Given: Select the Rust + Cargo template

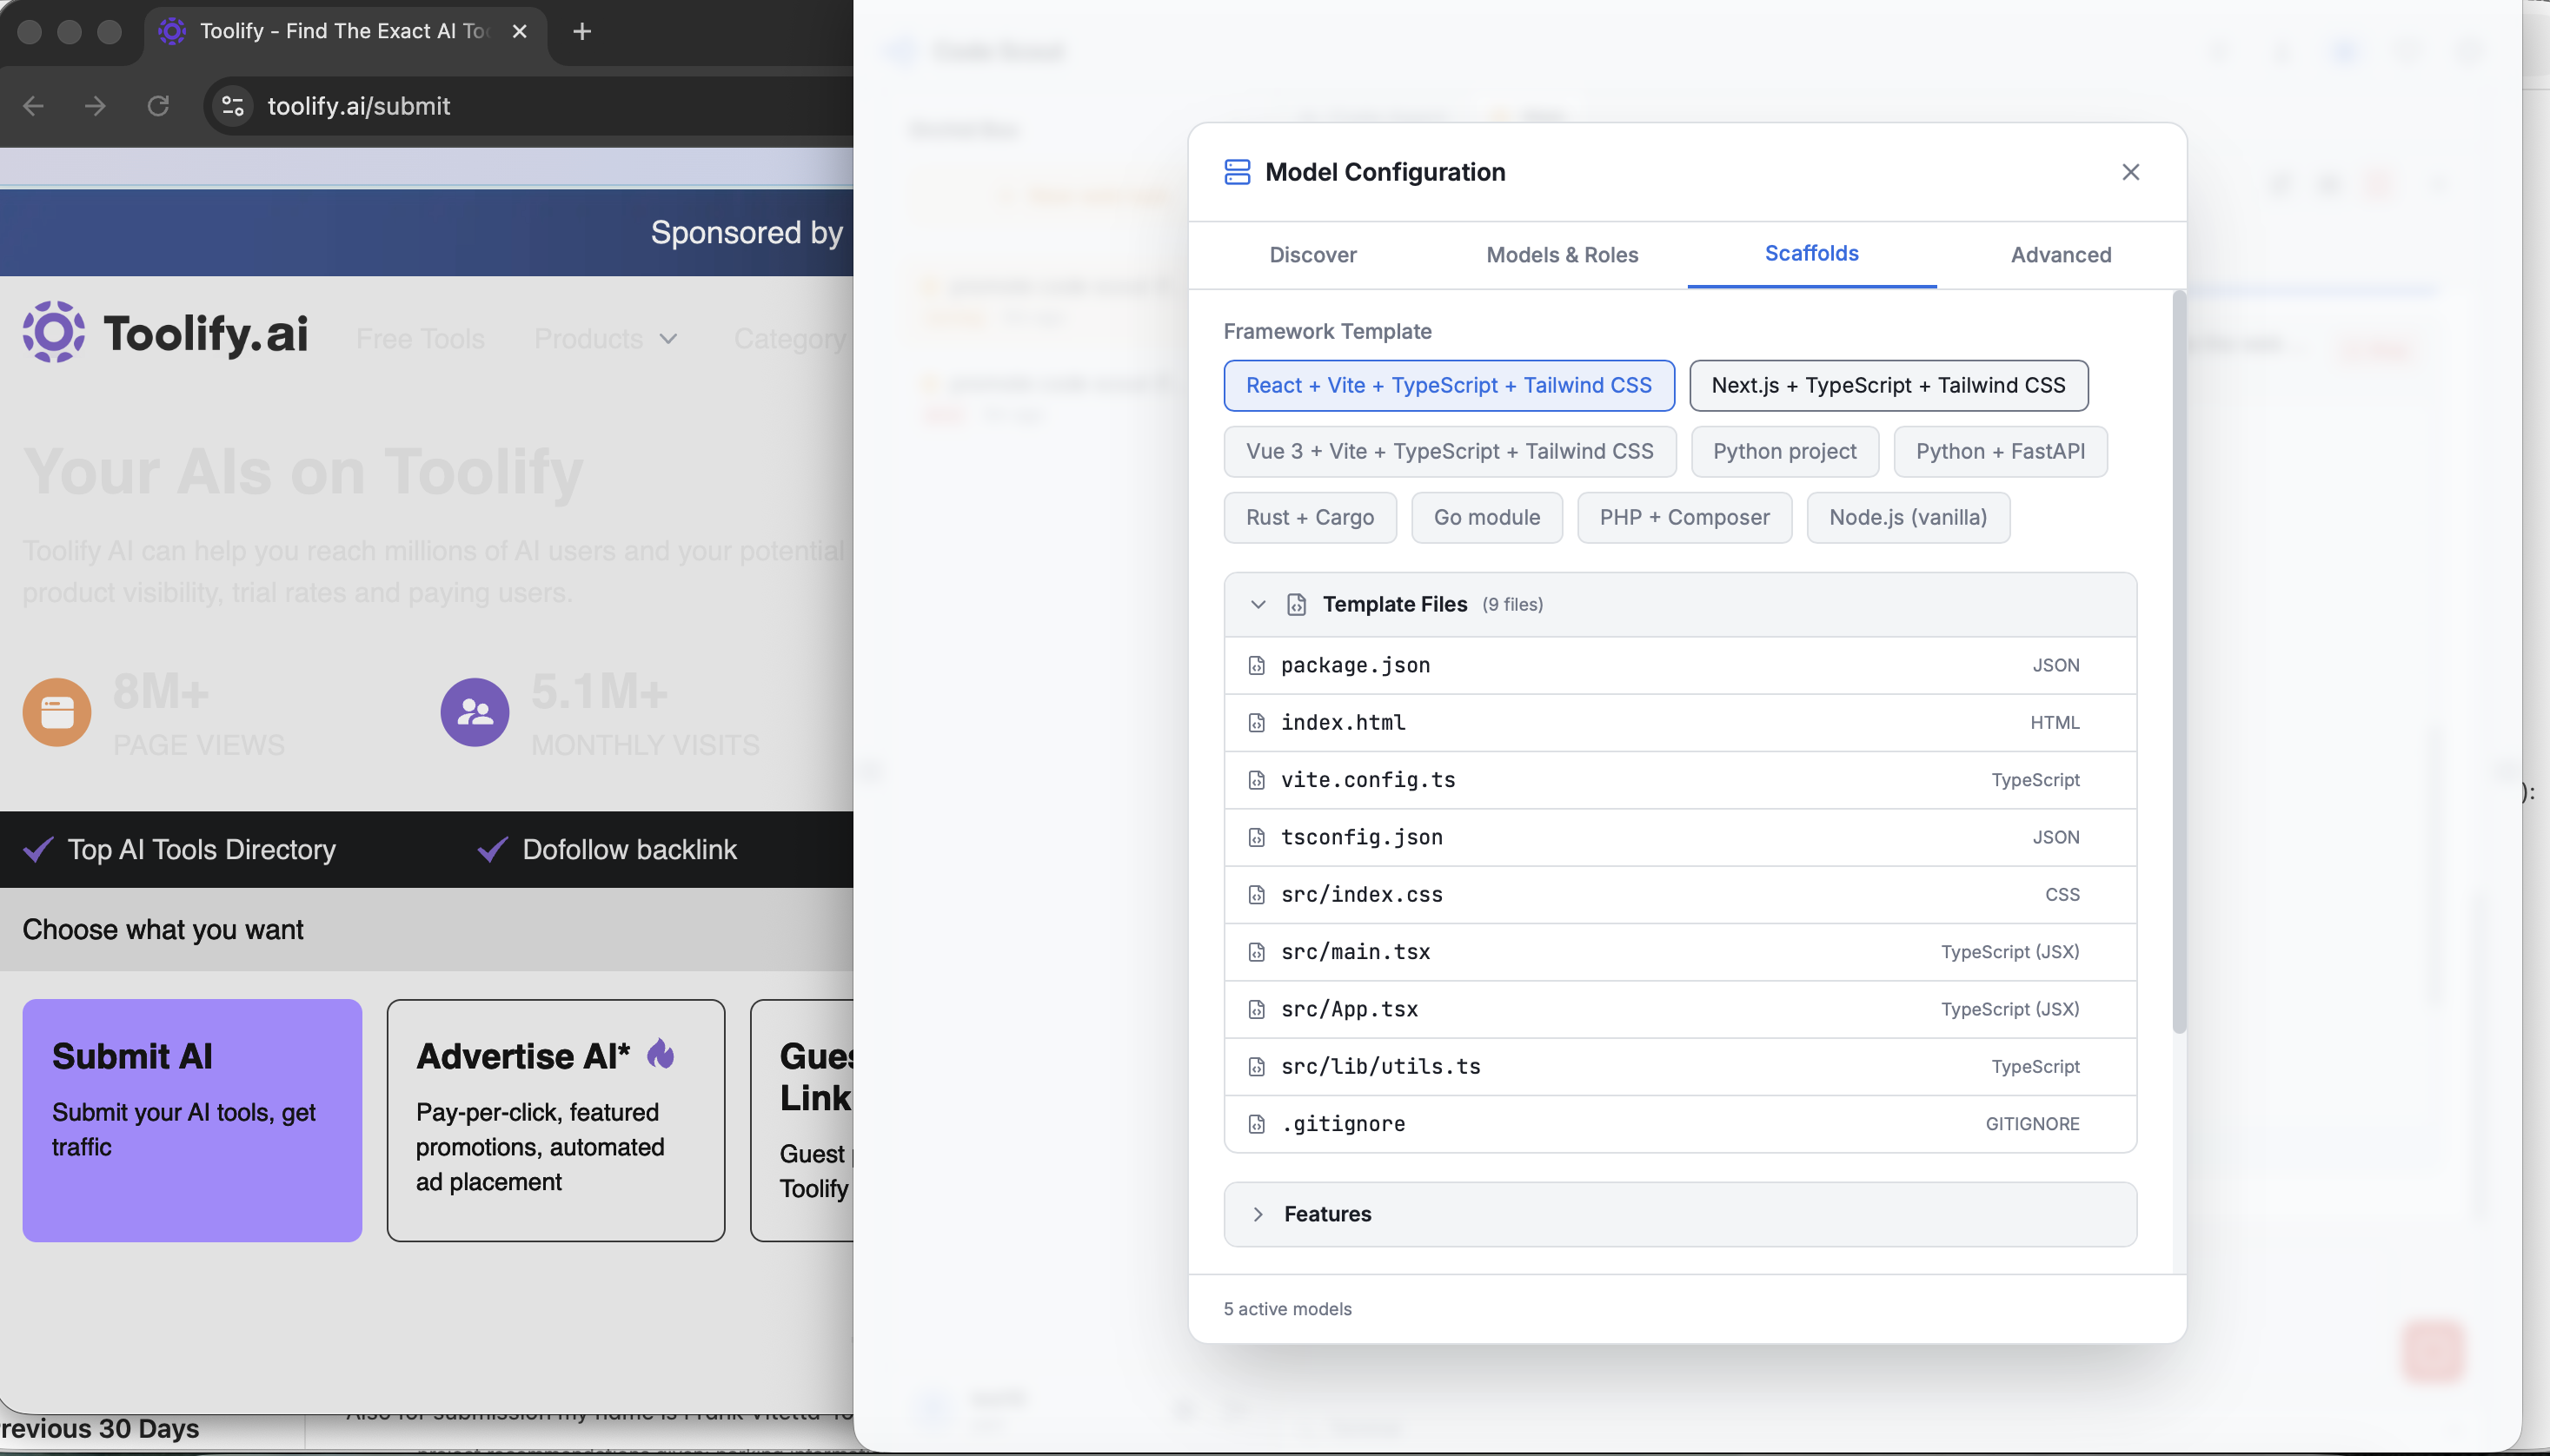Looking at the screenshot, I should [1310, 517].
